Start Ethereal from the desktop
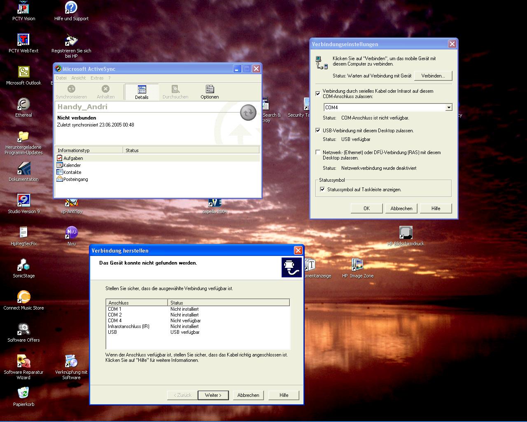This screenshot has height=422, width=527. [23, 108]
